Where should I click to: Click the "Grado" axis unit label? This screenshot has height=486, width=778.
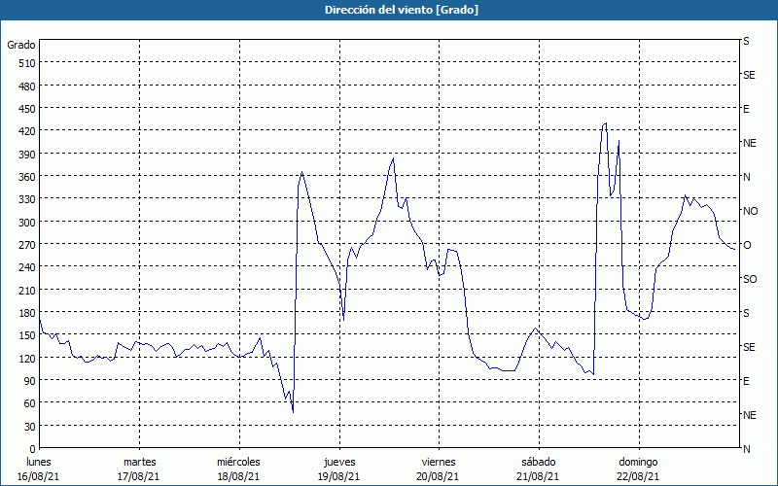pyautogui.click(x=21, y=45)
